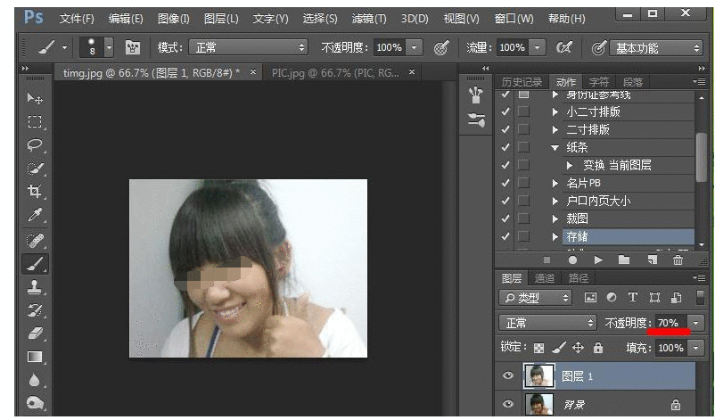Select the Eraser tool

click(x=35, y=333)
